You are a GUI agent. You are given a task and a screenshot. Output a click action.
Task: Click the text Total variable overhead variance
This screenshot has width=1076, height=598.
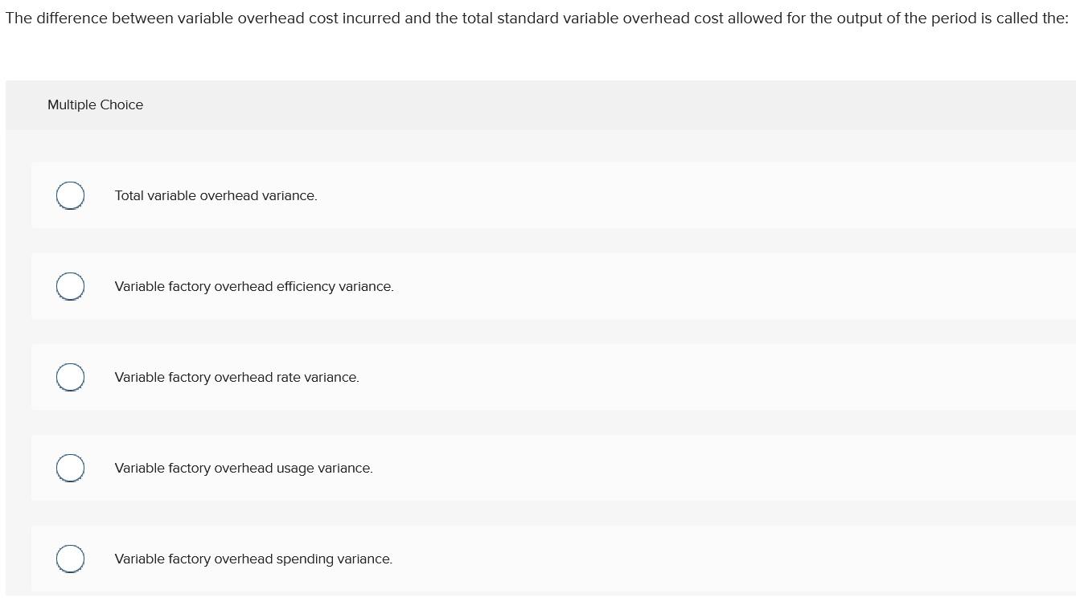(216, 195)
